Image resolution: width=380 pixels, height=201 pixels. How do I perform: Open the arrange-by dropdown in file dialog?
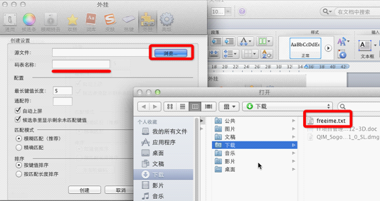[x=229, y=107]
